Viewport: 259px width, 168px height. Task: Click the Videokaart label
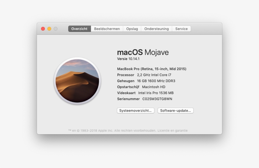(x=126, y=93)
